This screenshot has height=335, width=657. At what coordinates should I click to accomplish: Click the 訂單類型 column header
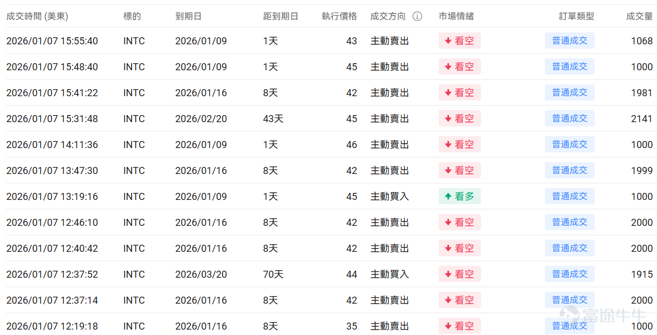[577, 16]
